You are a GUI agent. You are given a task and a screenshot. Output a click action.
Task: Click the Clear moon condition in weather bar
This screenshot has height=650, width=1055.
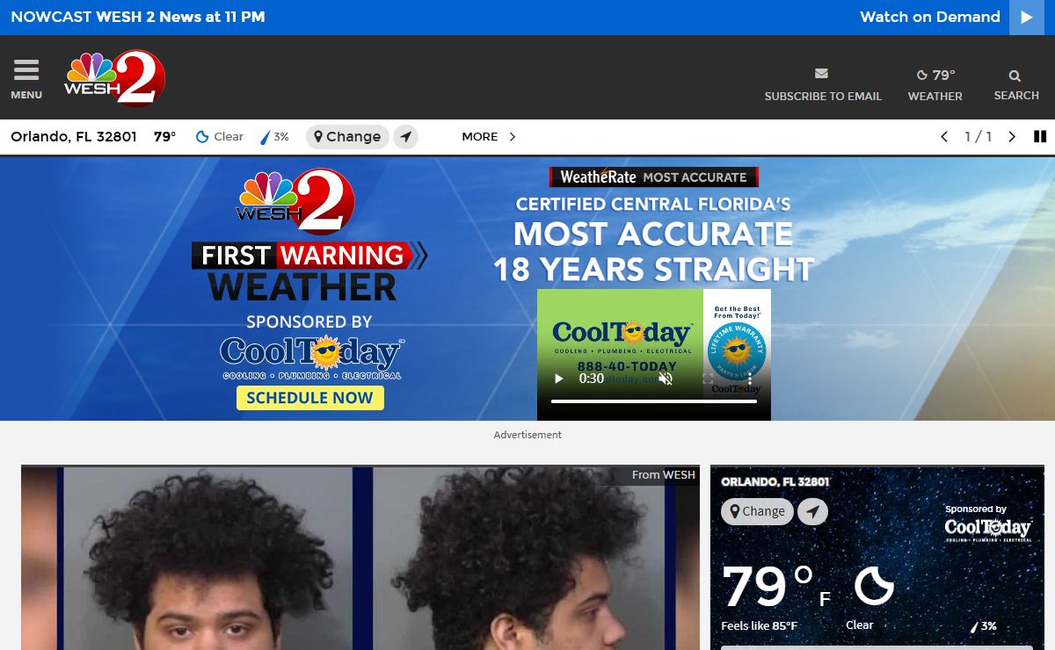(x=219, y=137)
